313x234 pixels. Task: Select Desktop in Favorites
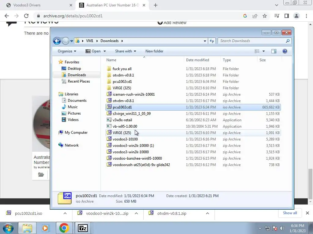point(74,69)
